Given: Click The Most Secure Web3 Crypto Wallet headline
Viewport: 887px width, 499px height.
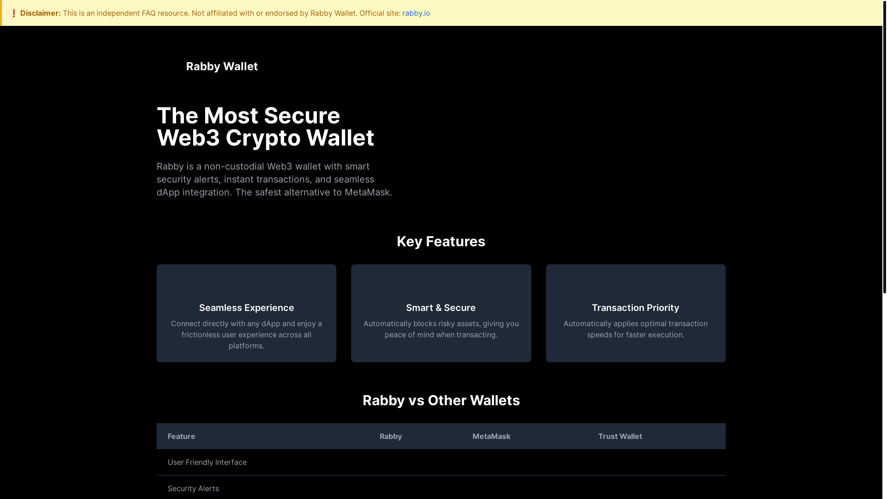Looking at the screenshot, I should 265,127.
